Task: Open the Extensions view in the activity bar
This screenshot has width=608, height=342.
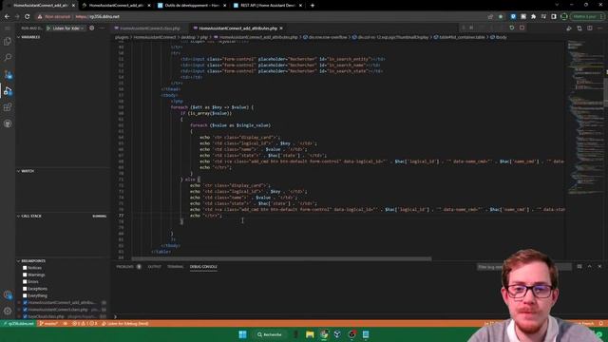Action: tap(8, 107)
